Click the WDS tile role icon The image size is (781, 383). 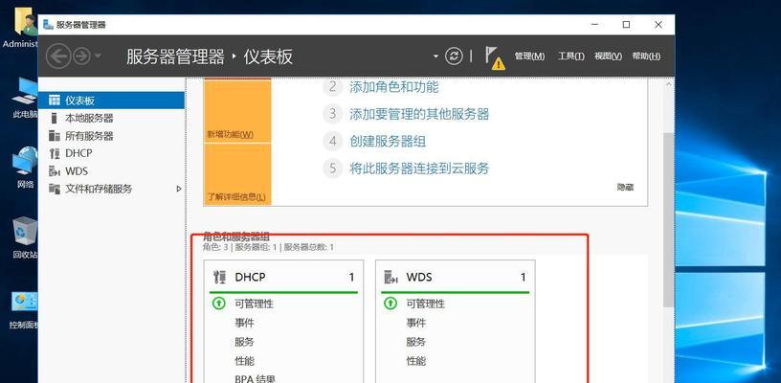(x=390, y=277)
